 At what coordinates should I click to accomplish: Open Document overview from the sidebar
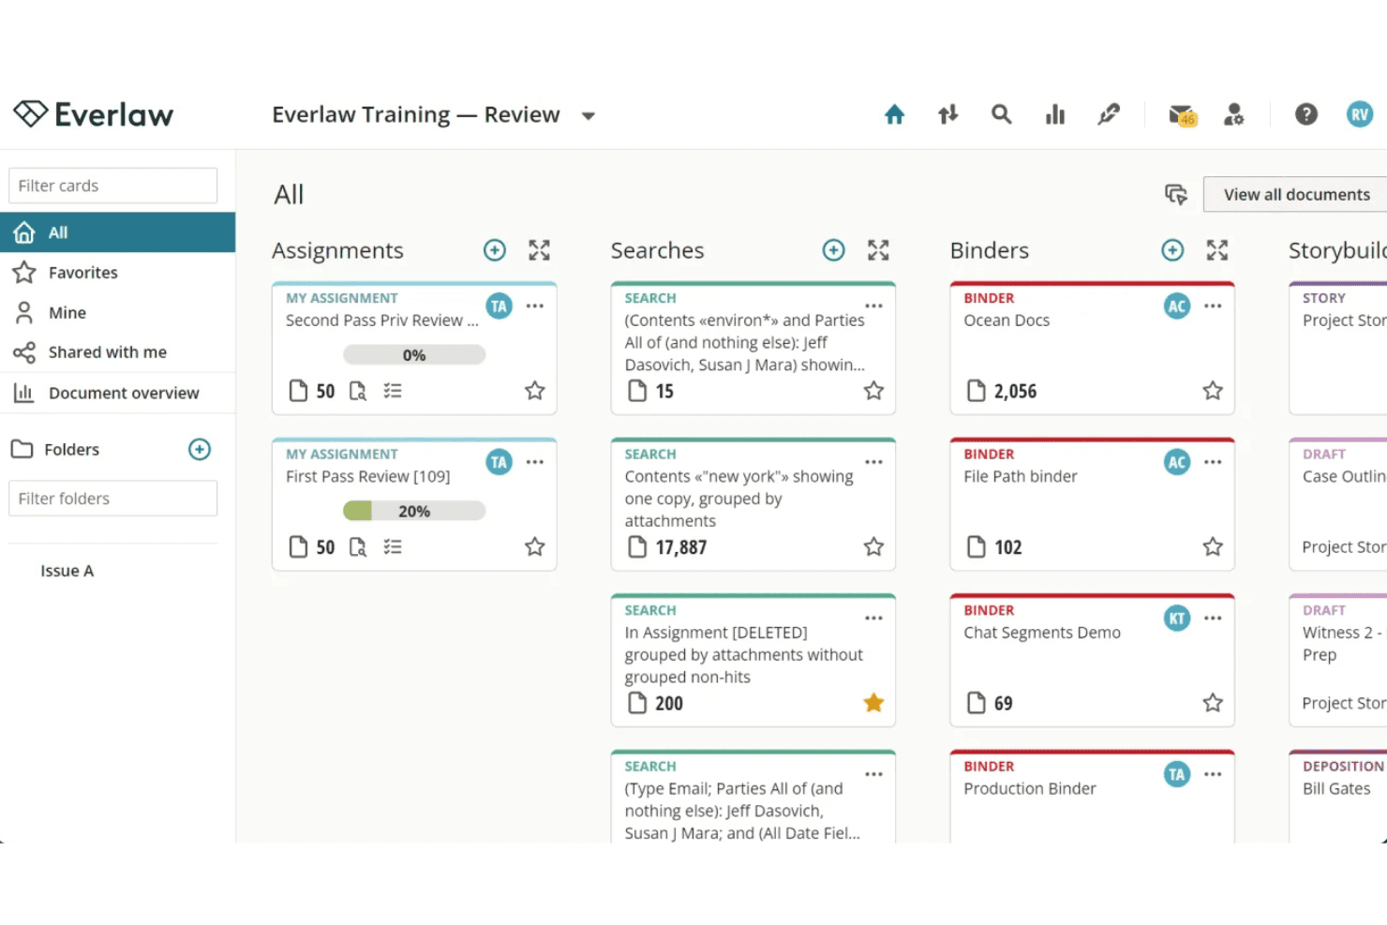[118, 393]
